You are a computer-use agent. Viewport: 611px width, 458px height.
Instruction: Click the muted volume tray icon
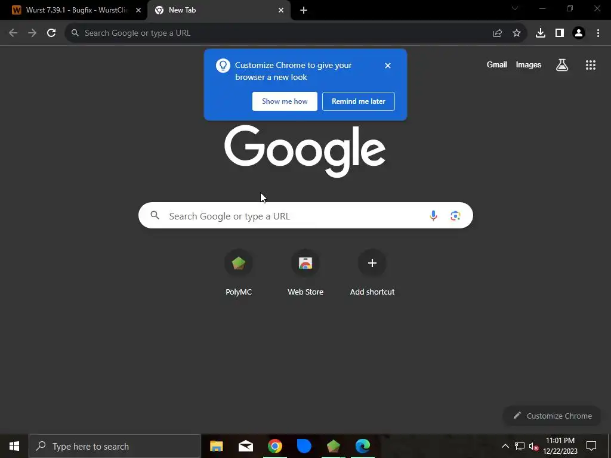(533, 446)
